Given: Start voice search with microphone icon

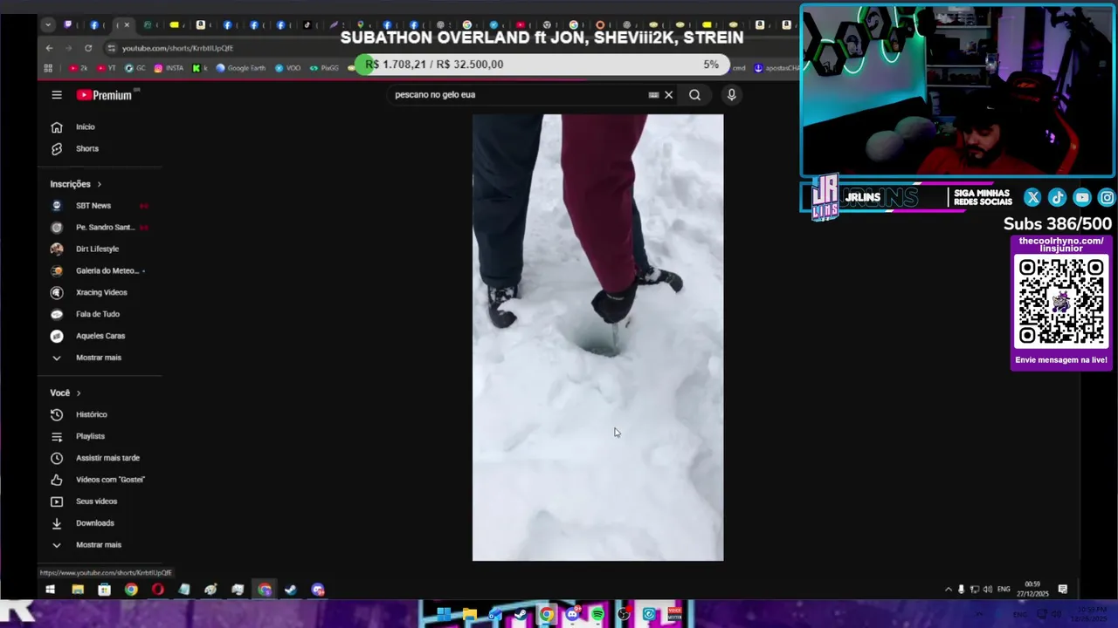Looking at the screenshot, I should tap(732, 95).
